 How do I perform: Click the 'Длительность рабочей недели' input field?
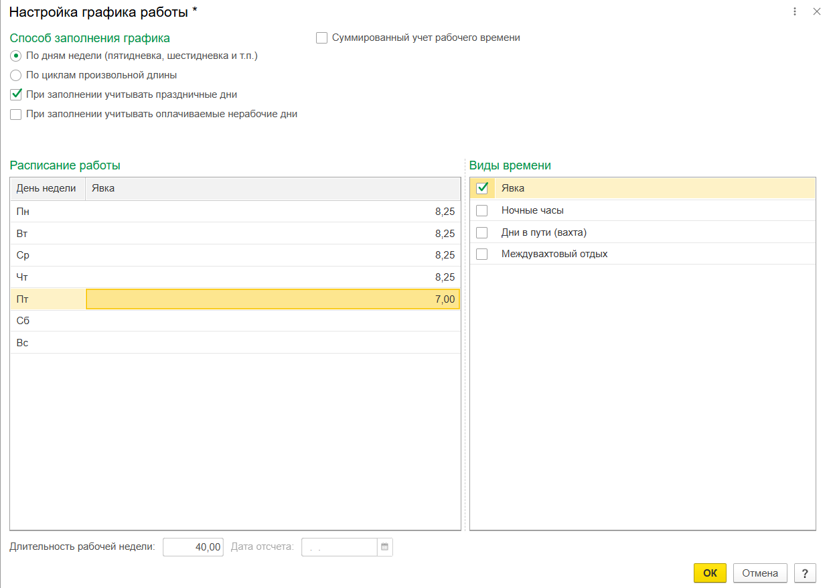pos(193,547)
